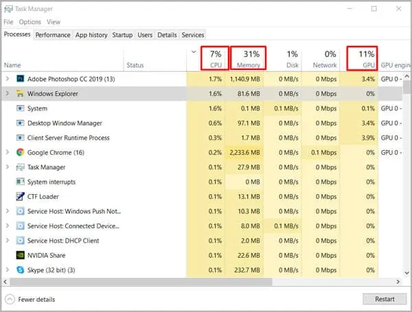Click the Fewer details arrow icon
The height and width of the screenshot is (312, 412).
(10, 300)
